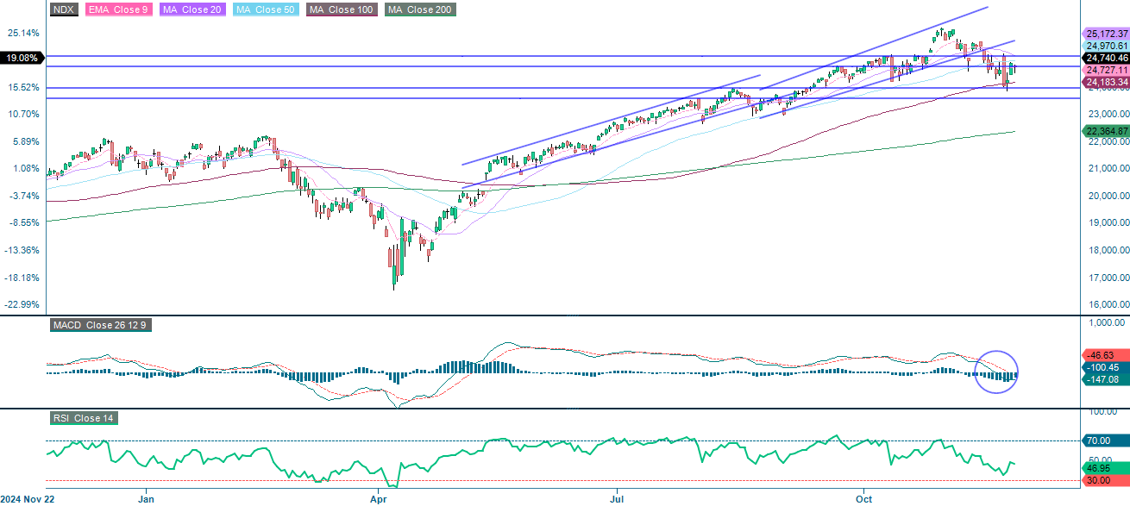Click the 24,183.34 maroon price tag

pos(1108,81)
